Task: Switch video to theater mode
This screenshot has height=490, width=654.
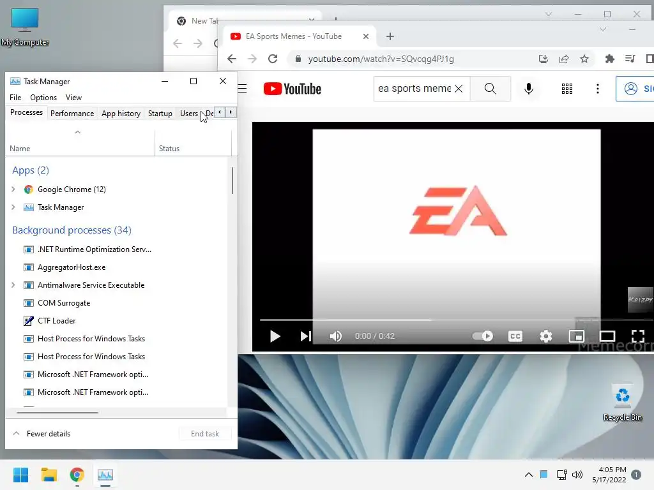Action: coord(607,336)
